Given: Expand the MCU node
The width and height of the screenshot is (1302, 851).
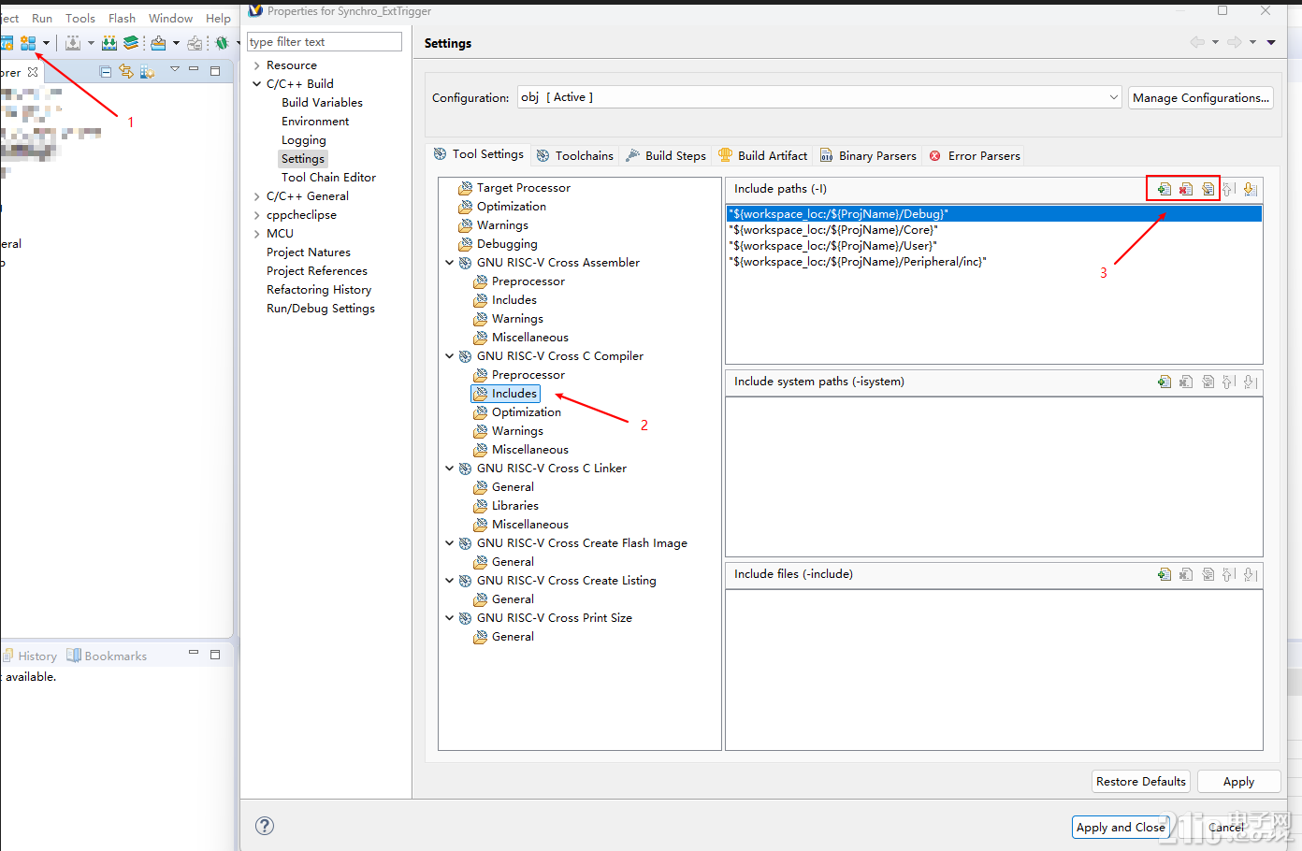Looking at the screenshot, I should [257, 234].
